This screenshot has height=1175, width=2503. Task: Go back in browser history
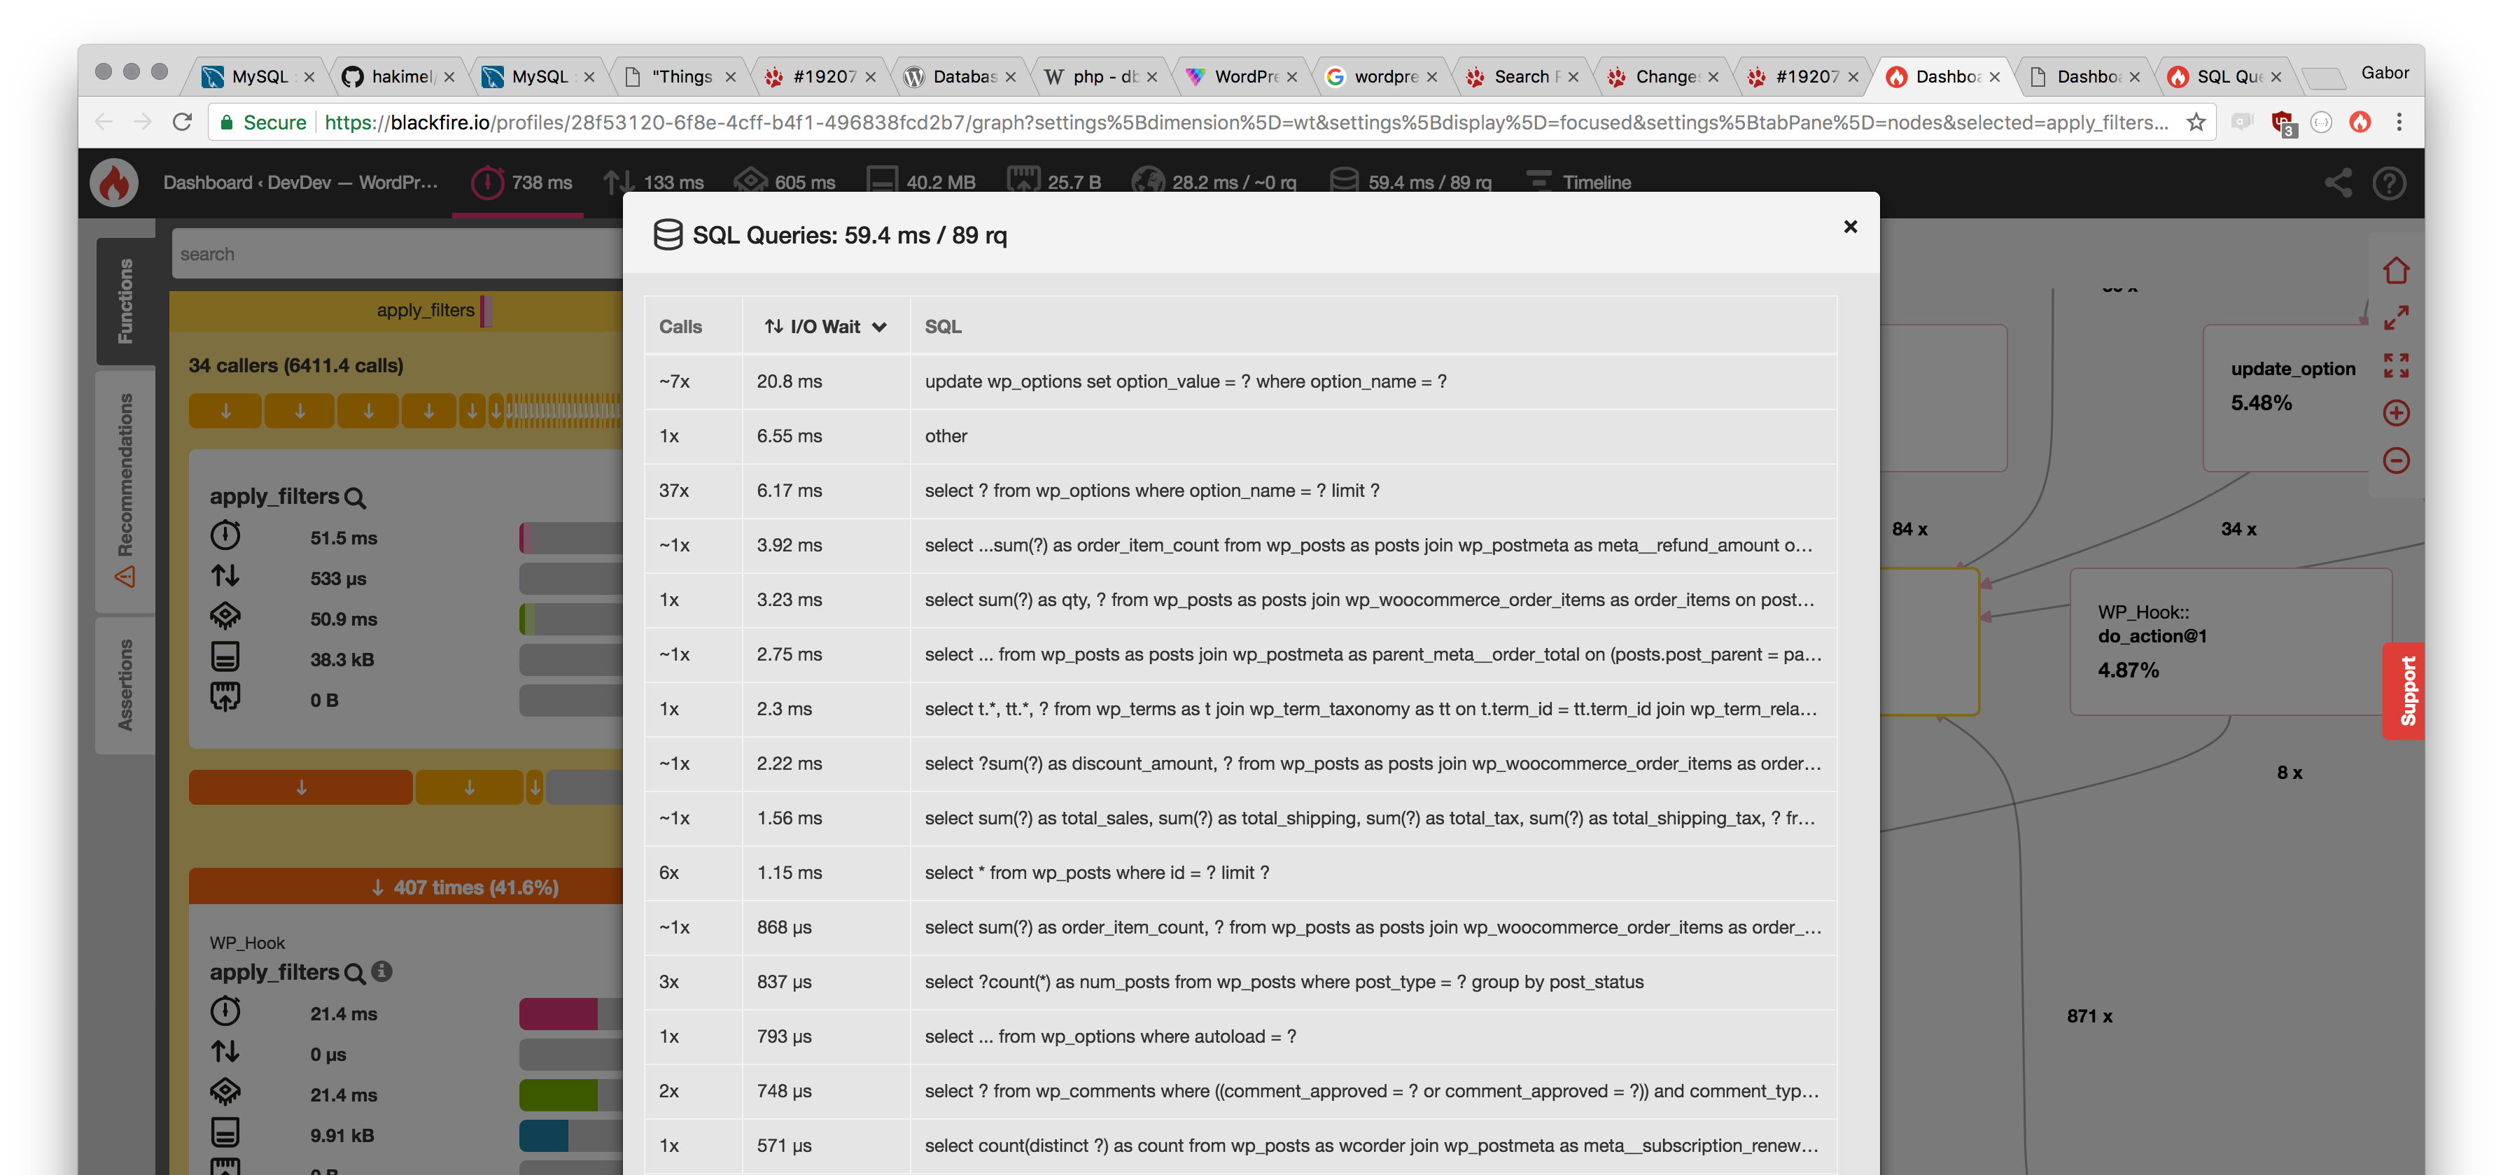click(104, 122)
